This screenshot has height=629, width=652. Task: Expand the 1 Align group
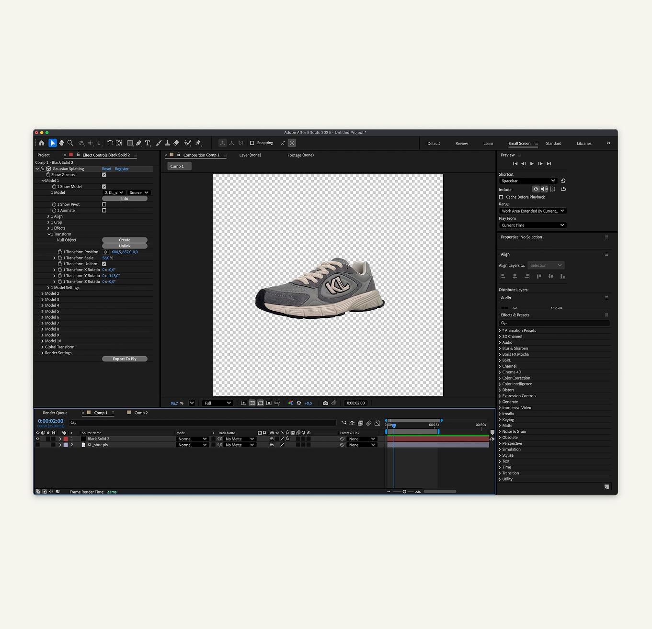pos(48,216)
